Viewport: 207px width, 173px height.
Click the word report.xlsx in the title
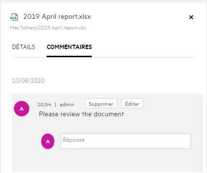(x=74, y=17)
